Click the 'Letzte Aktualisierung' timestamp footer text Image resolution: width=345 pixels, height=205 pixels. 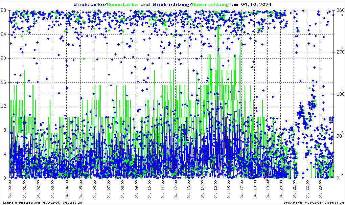(x=43, y=203)
